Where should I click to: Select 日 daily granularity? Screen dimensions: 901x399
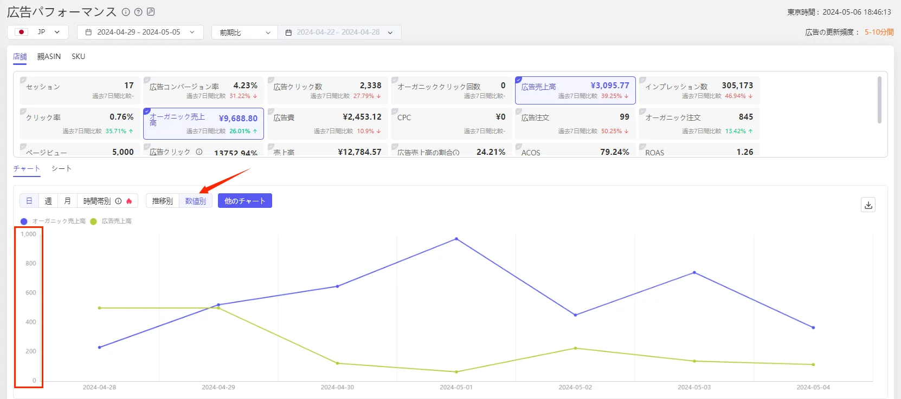click(x=29, y=201)
